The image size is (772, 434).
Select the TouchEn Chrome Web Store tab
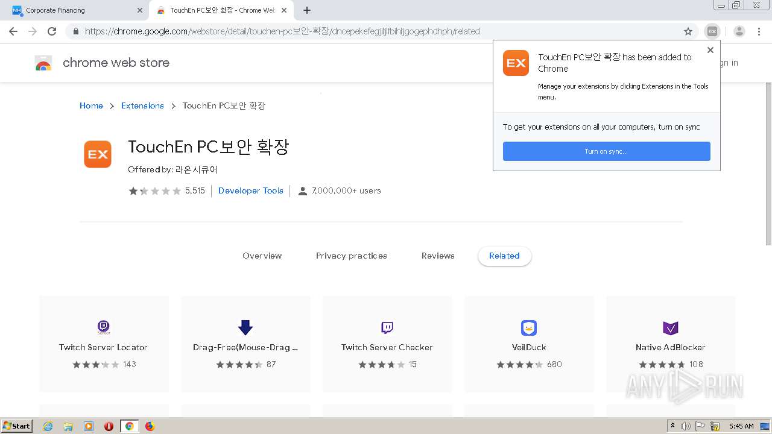click(x=220, y=10)
